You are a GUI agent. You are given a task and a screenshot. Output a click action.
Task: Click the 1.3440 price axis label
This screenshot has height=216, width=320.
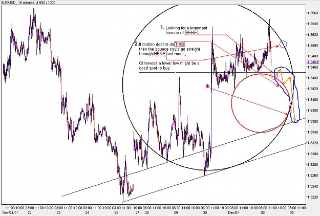coord(313,78)
